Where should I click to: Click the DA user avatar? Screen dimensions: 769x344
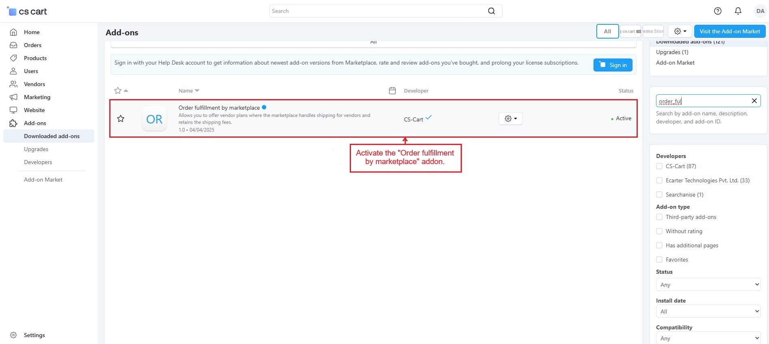tap(760, 11)
